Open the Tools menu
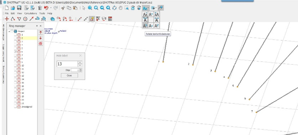Screen dimensions: 298x135 click(42, 13)
